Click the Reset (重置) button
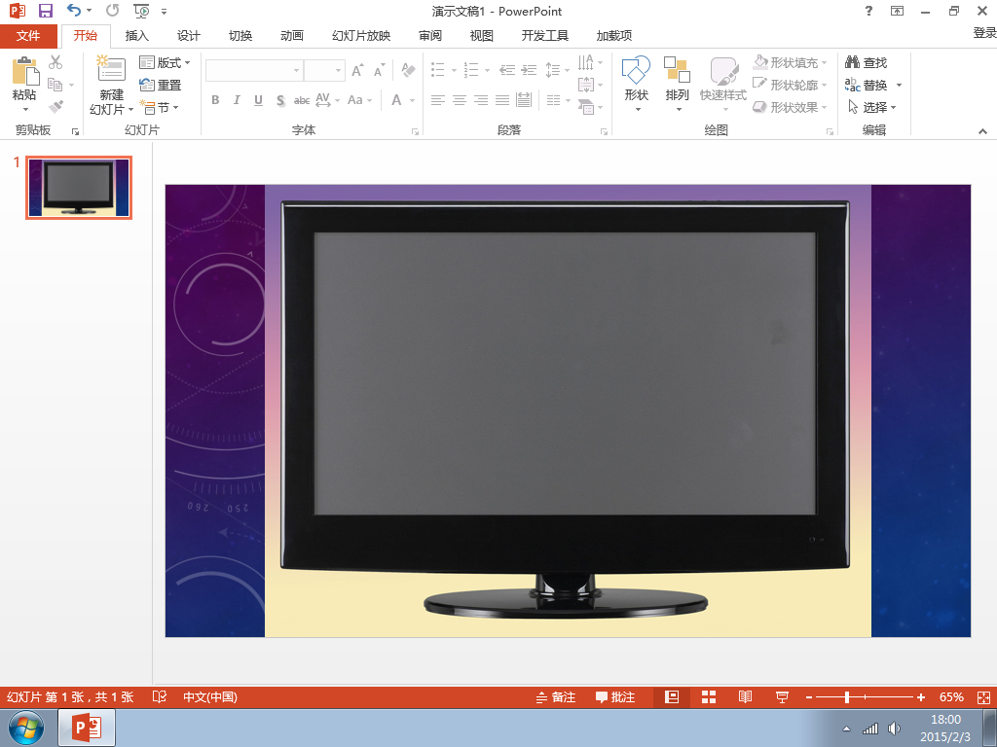Viewport: 997px width, 747px height. (x=161, y=85)
